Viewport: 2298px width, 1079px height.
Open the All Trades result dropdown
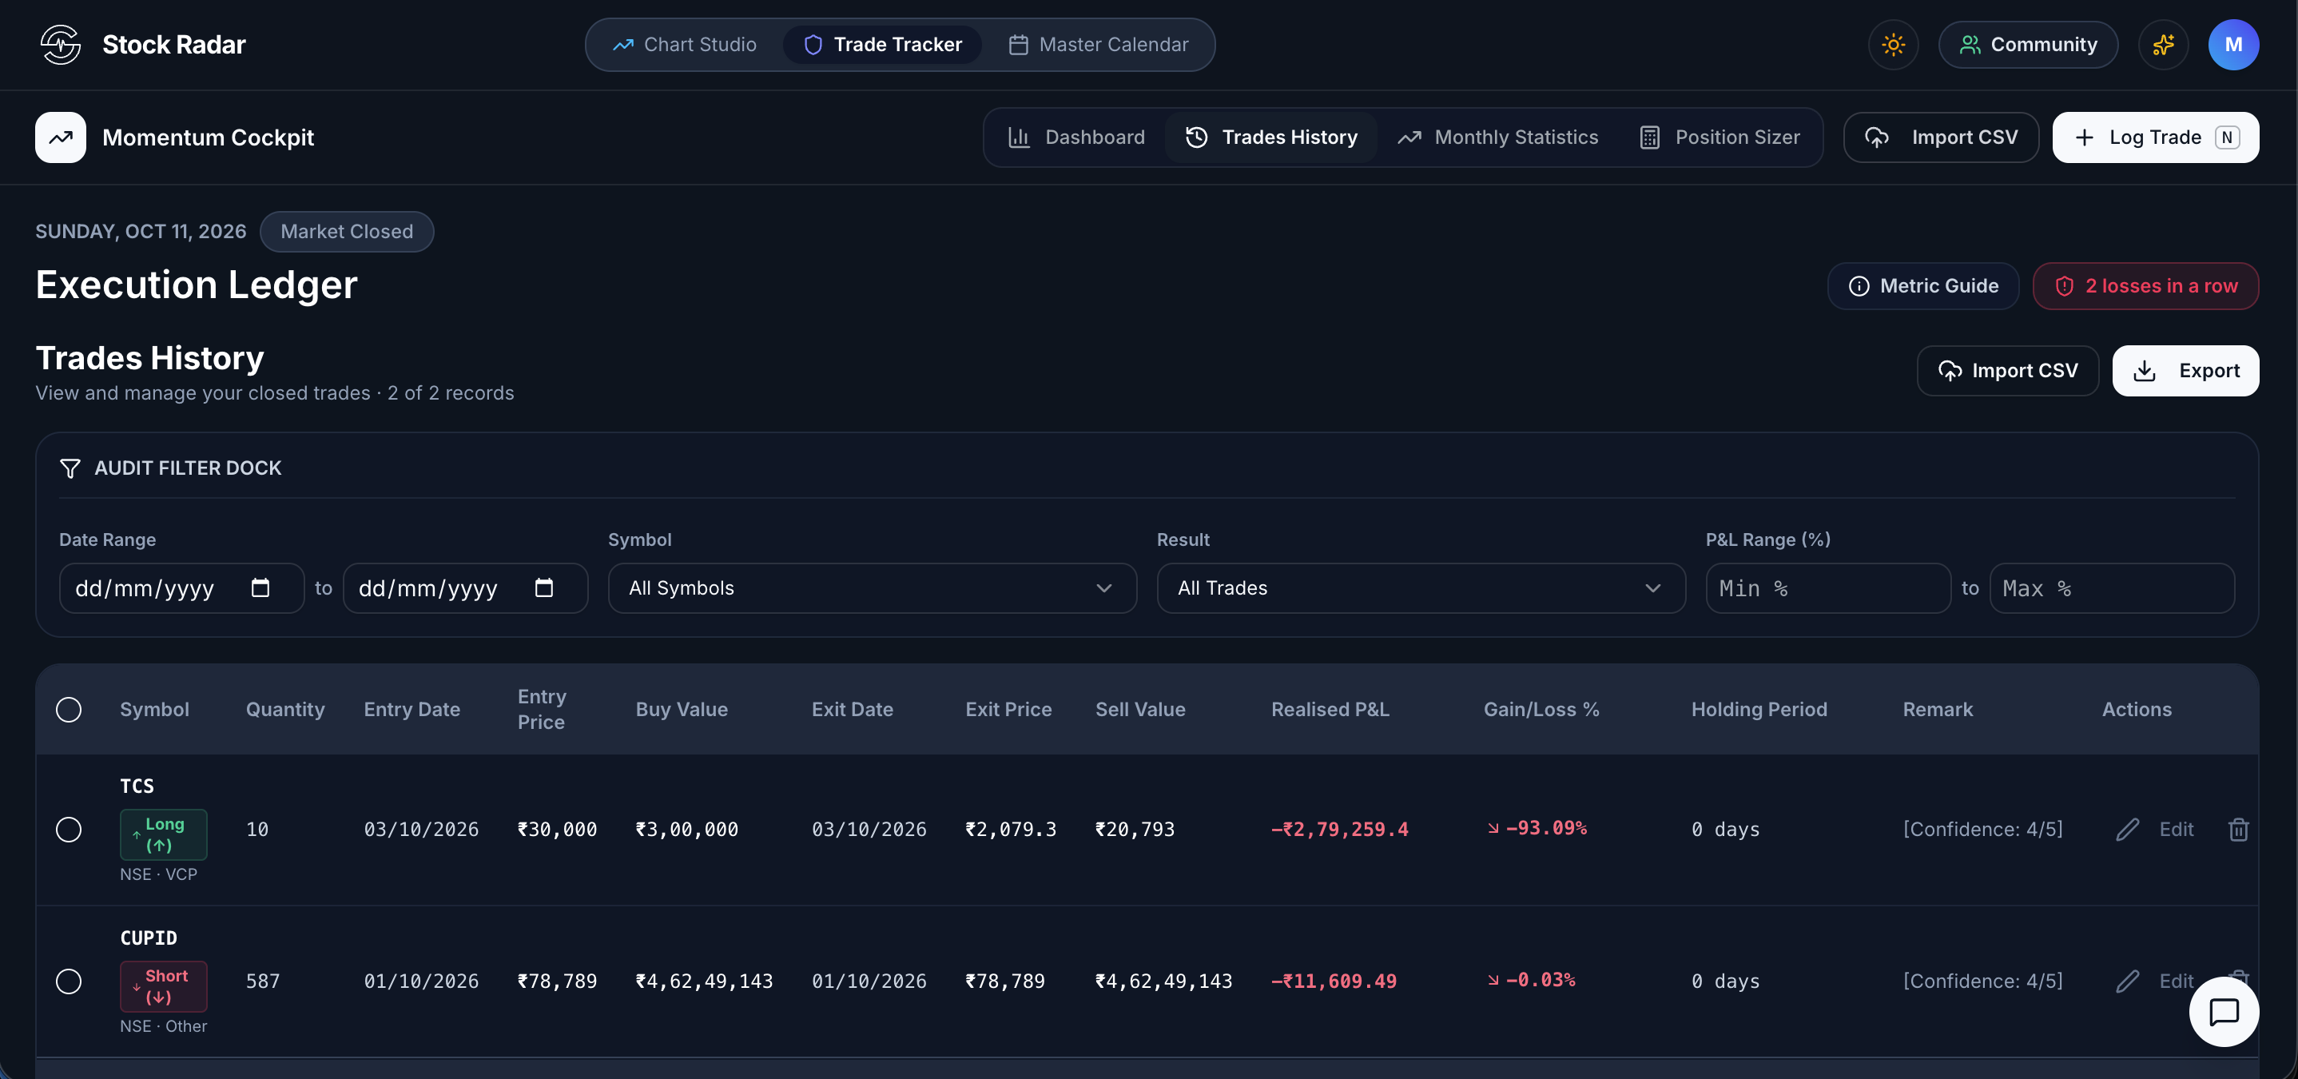(1421, 588)
